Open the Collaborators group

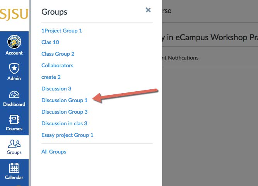(x=57, y=65)
